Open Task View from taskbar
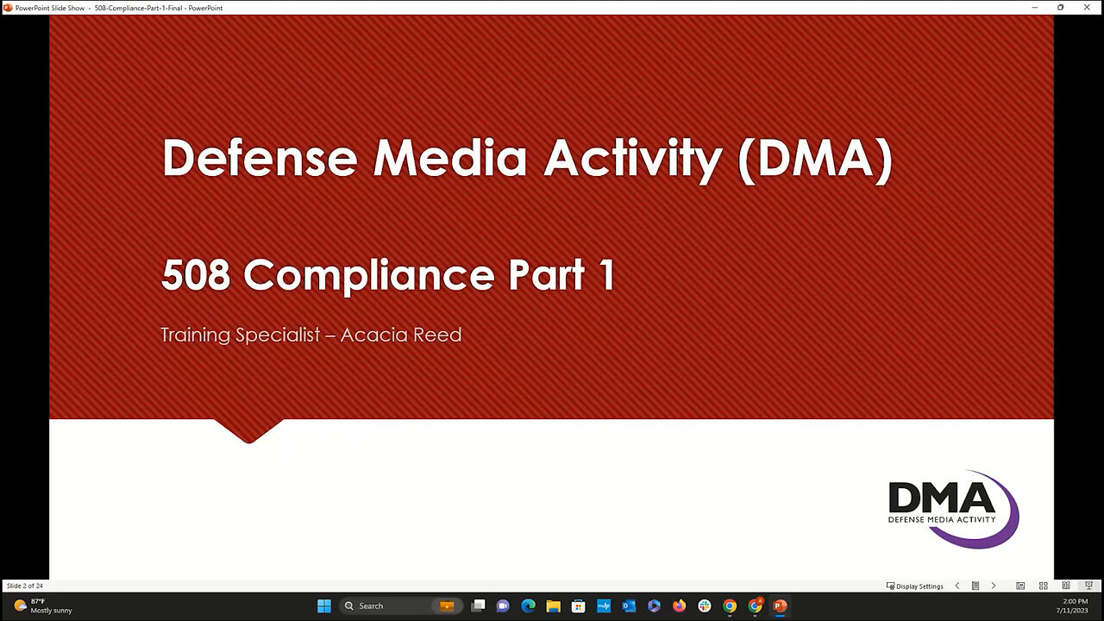Screen dimensions: 1104x621 coord(479,605)
